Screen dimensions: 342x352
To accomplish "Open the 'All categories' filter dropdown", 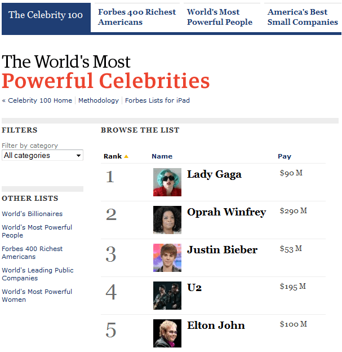I will [42, 156].
